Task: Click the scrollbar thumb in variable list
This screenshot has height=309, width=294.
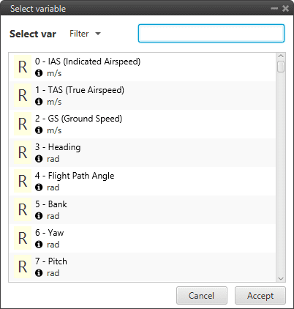Action: coord(281,67)
